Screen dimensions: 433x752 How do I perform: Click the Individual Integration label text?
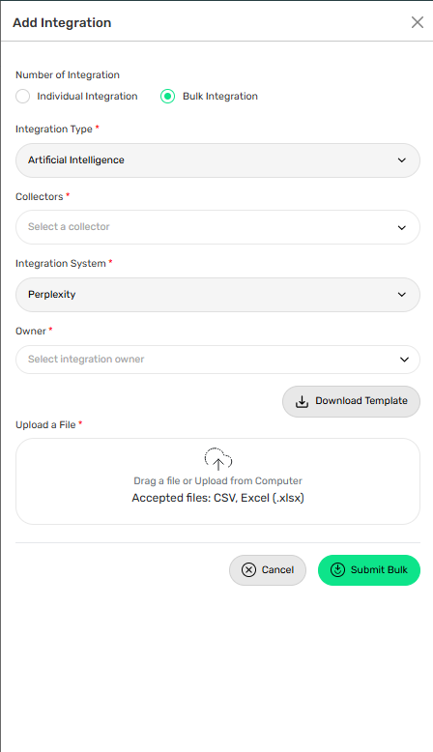[87, 97]
